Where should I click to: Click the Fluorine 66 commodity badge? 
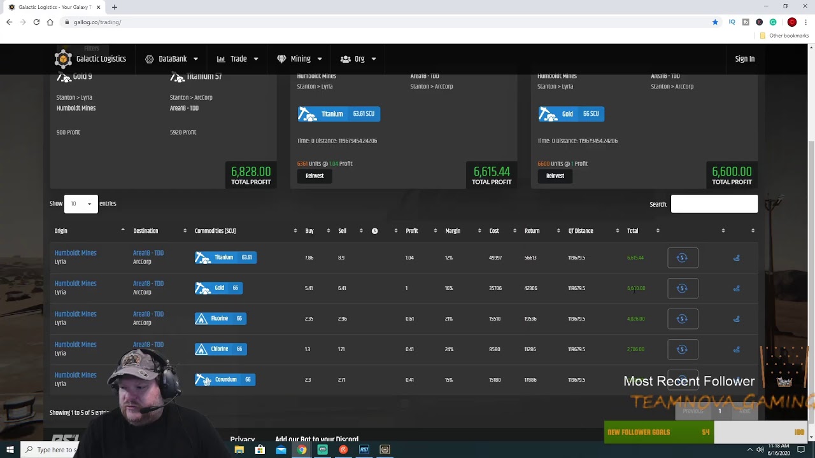click(220, 319)
